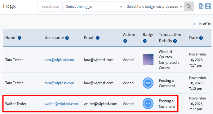This screenshot has width=213, height=114.
Task: Click the 'Added' action in Walter's row
Action: click(128, 104)
